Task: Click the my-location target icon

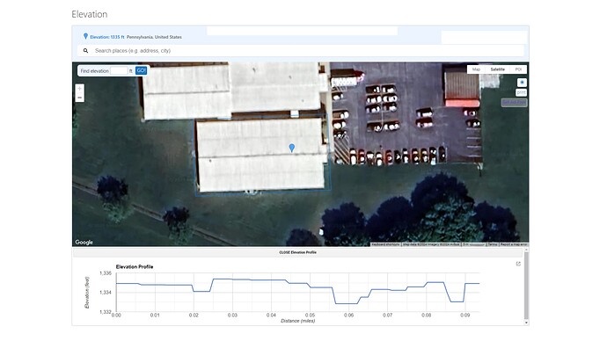Action: [x=522, y=83]
